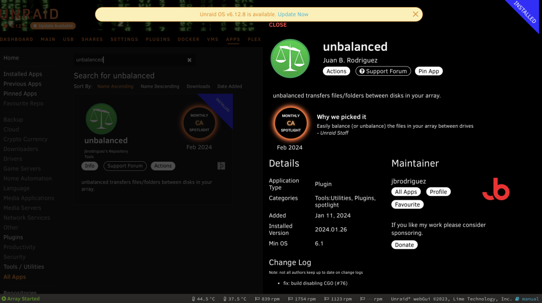Select the Security category
This screenshot has height=303, width=542.
pos(14,257)
